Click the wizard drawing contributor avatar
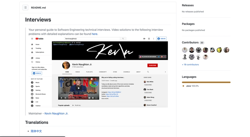Screen dimensions: 250x137 (198, 57)
